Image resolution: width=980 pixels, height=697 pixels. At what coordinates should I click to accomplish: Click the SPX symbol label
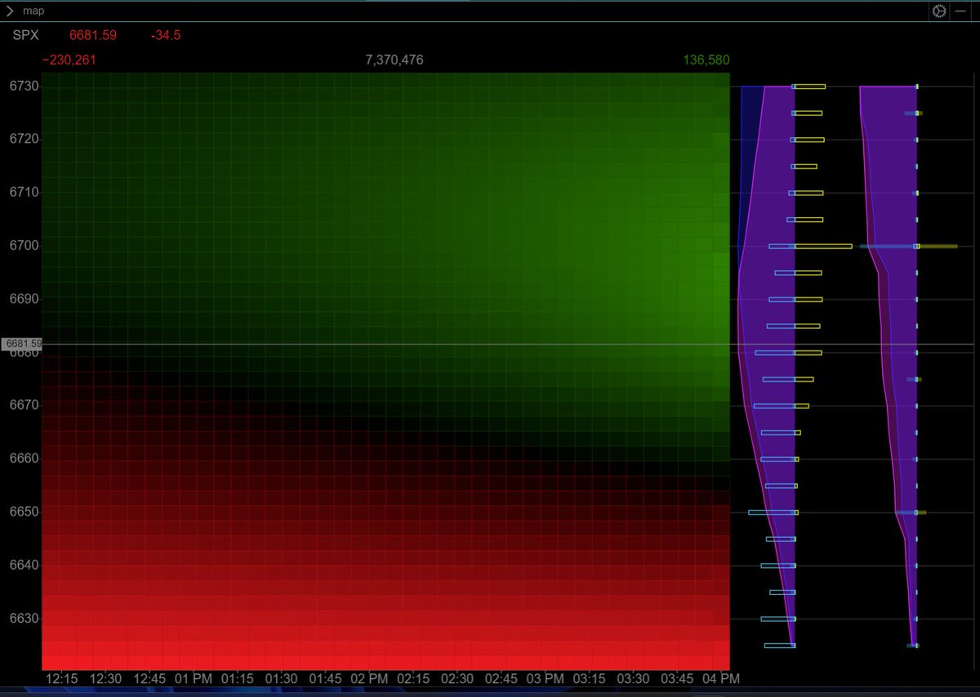pyautogui.click(x=25, y=36)
